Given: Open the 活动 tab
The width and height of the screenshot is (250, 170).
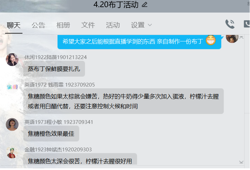Looking at the screenshot, I should pyautogui.click(x=113, y=25).
